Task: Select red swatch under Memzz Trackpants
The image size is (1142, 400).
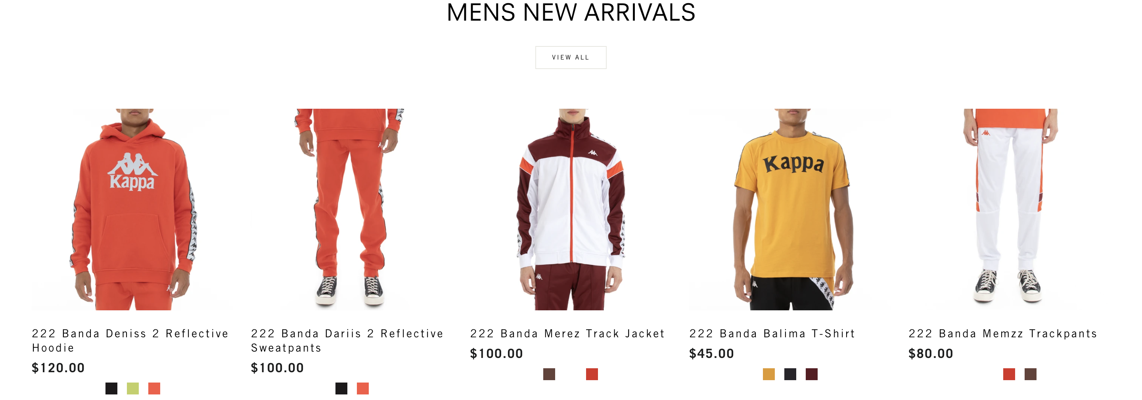Action: 1009,374
